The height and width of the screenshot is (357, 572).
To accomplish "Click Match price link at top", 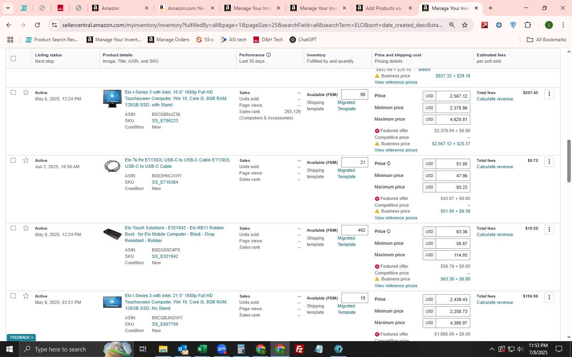I will point(424,70).
